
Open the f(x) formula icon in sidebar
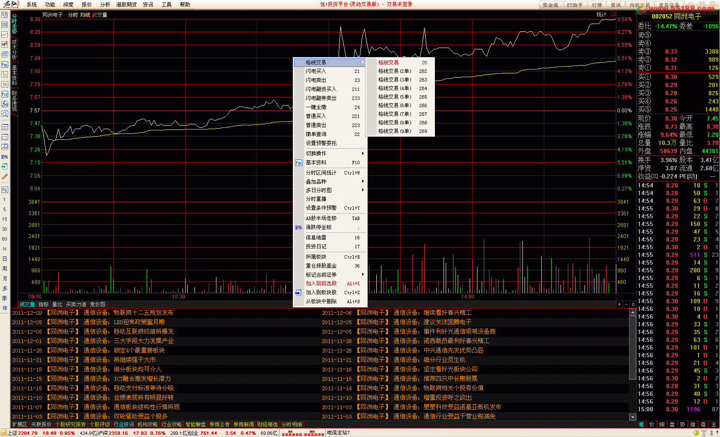coord(5,104)
